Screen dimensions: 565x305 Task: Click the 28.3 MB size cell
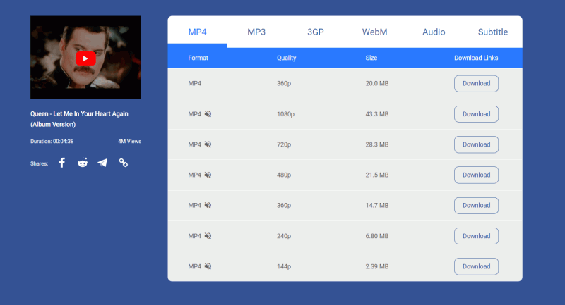(377, 144)
